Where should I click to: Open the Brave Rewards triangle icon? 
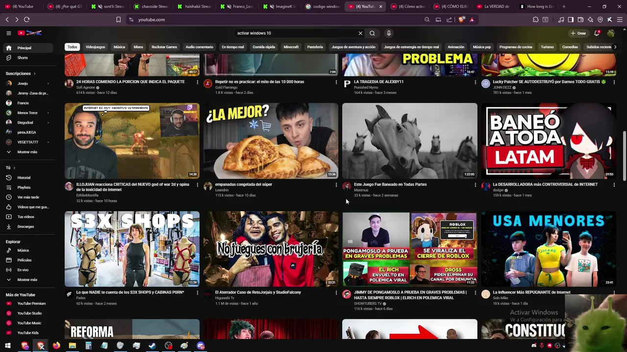pyautogui.click(x=472, y=20)
